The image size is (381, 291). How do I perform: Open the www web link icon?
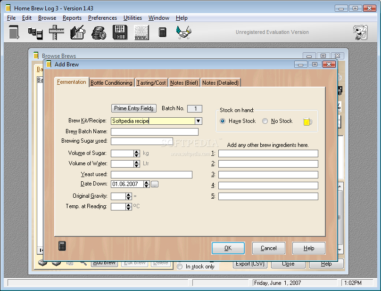click(x=141, y=32)
